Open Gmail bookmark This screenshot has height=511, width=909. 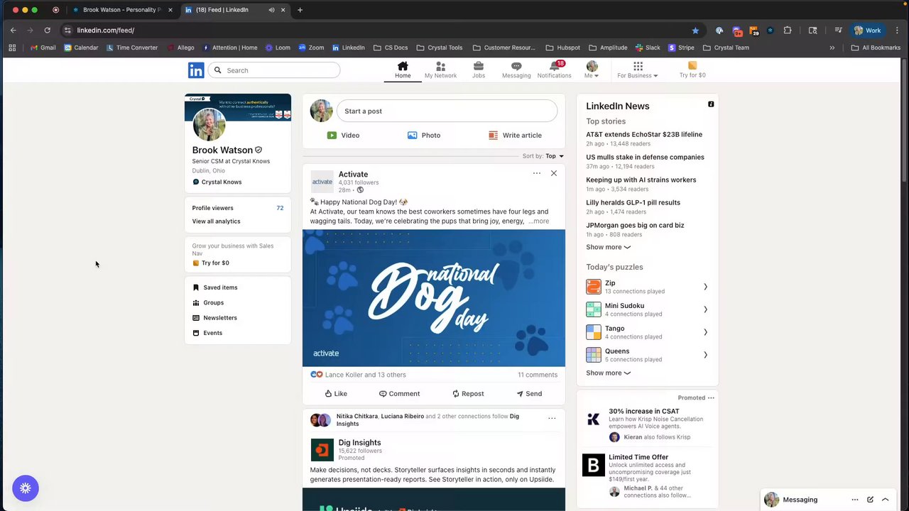click(x=43, y=48)
